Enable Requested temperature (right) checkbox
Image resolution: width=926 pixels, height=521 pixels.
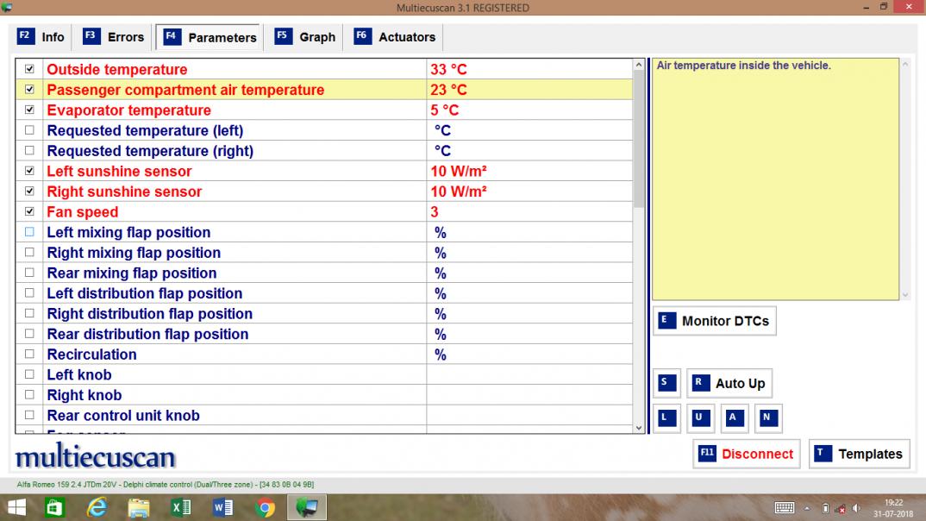29,151
